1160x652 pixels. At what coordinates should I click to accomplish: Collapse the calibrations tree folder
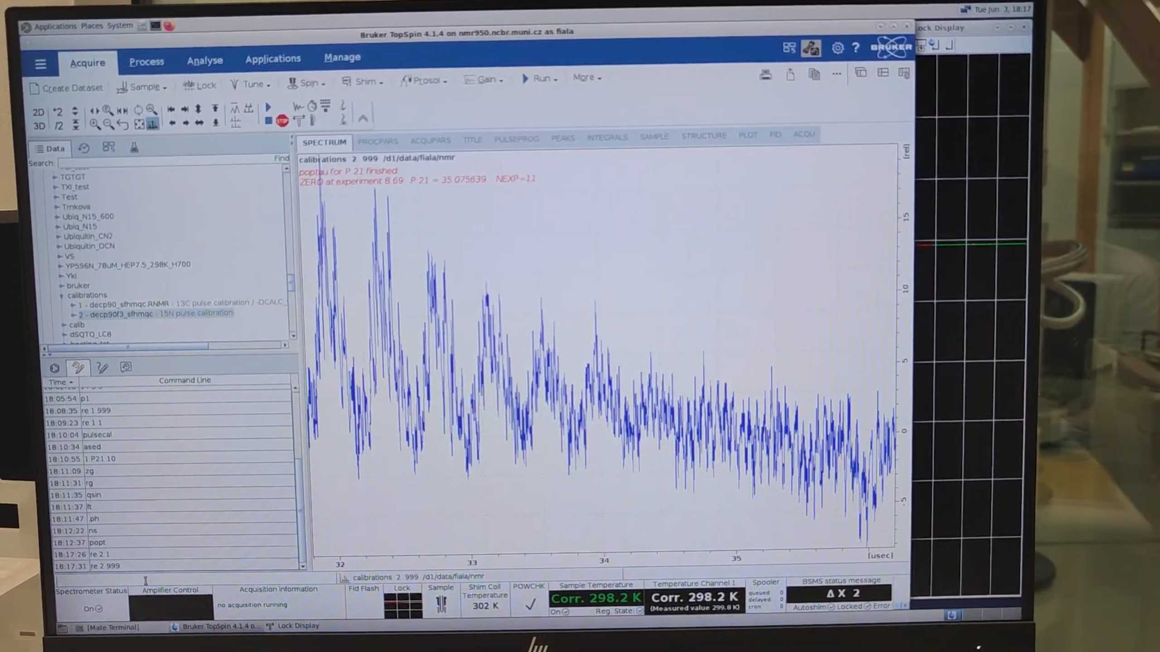[62, 296]
